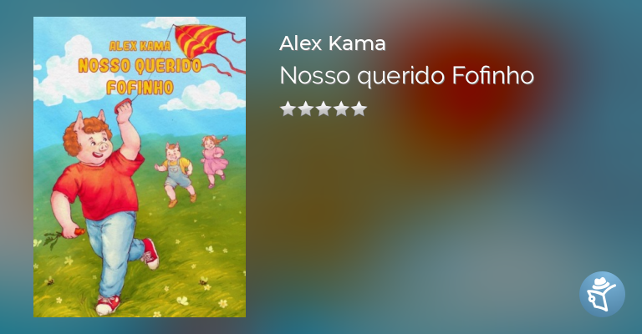
Task: Open the Nosso querido Fofinho title
Action: coord(406,76)
